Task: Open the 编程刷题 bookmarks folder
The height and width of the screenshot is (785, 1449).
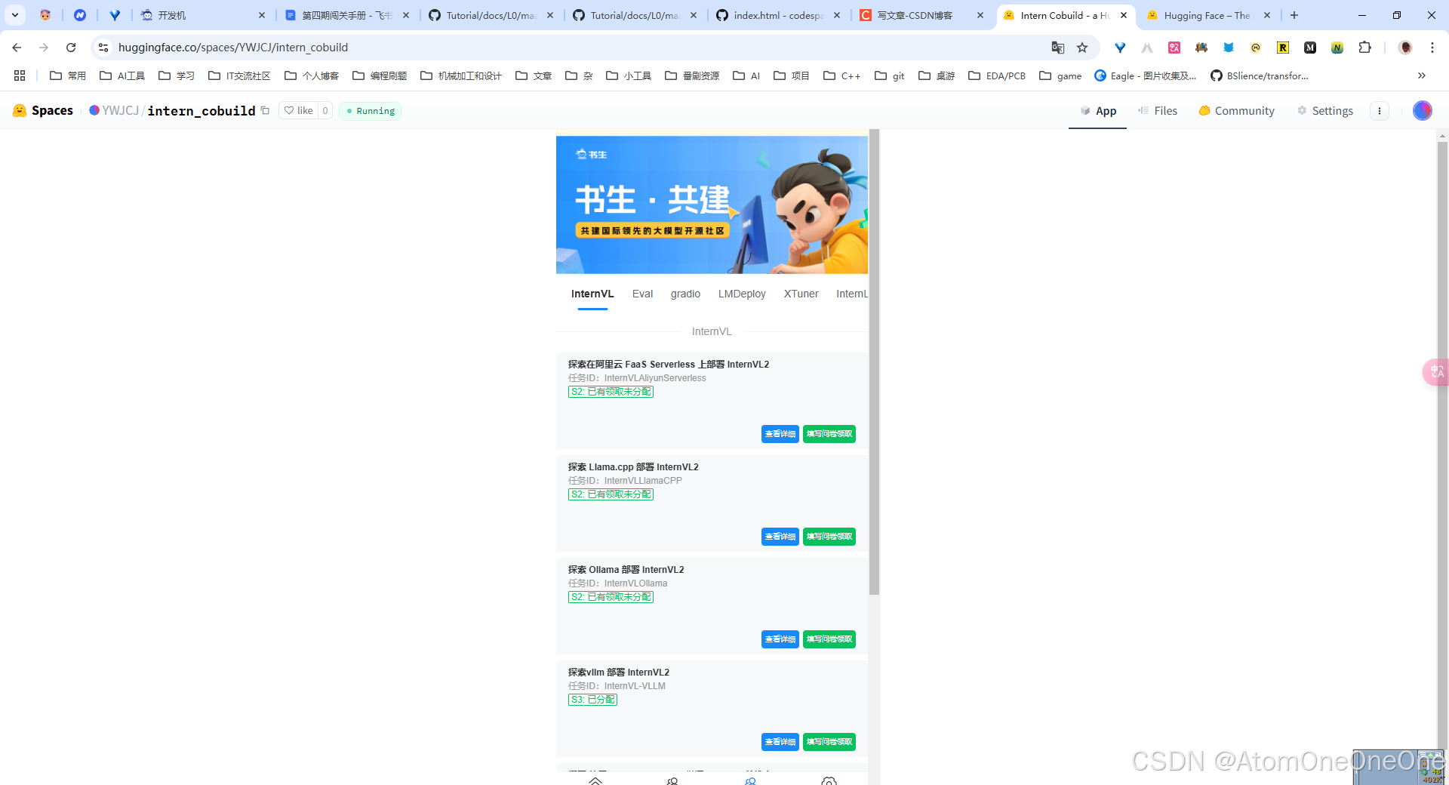Action: coord(380,75)
